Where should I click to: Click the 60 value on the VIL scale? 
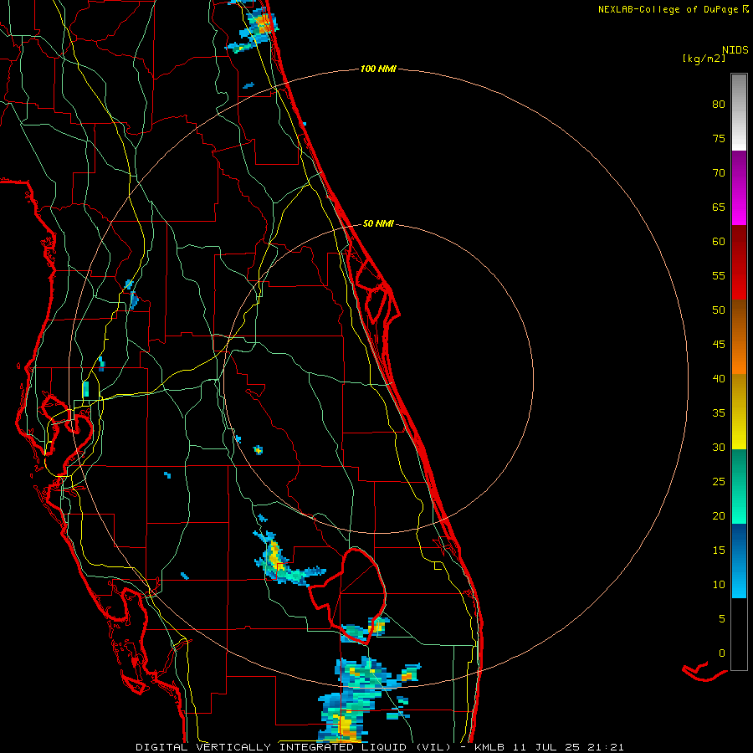point(719,242)
